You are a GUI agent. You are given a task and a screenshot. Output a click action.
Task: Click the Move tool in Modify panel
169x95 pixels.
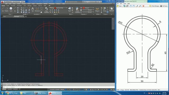pyautogui.click(x=22, y=8)
